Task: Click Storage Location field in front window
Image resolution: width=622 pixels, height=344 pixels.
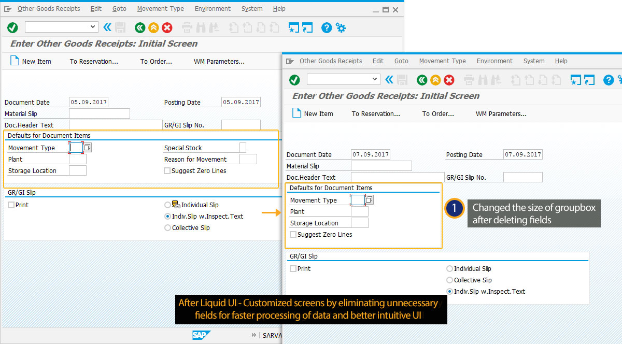Action: click(360, 223)
